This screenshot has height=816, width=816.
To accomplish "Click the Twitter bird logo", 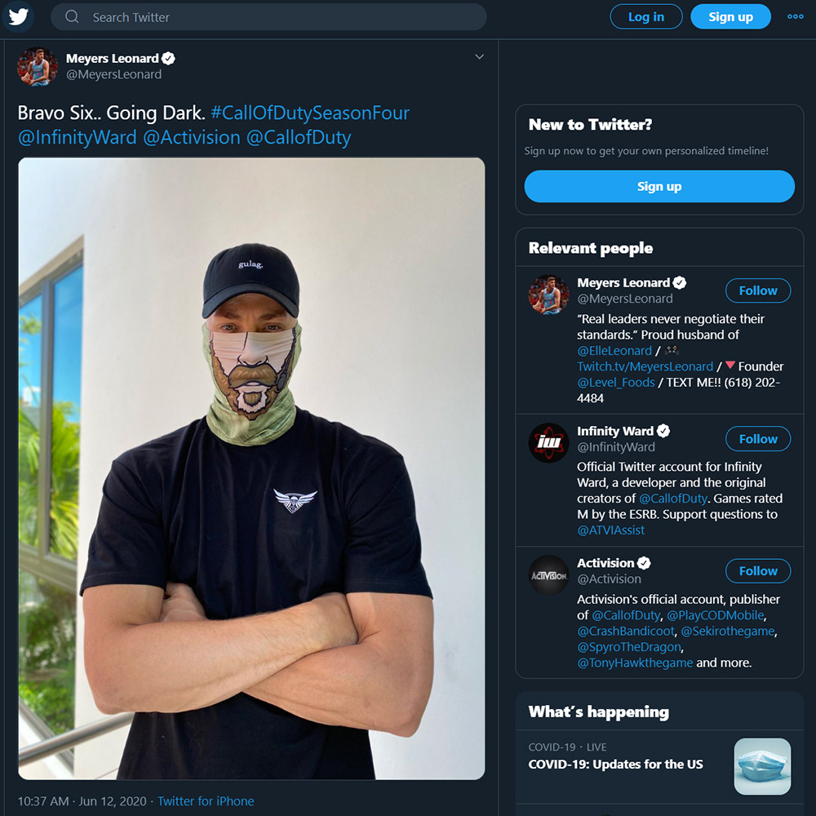I will click(x=19, y=17).
